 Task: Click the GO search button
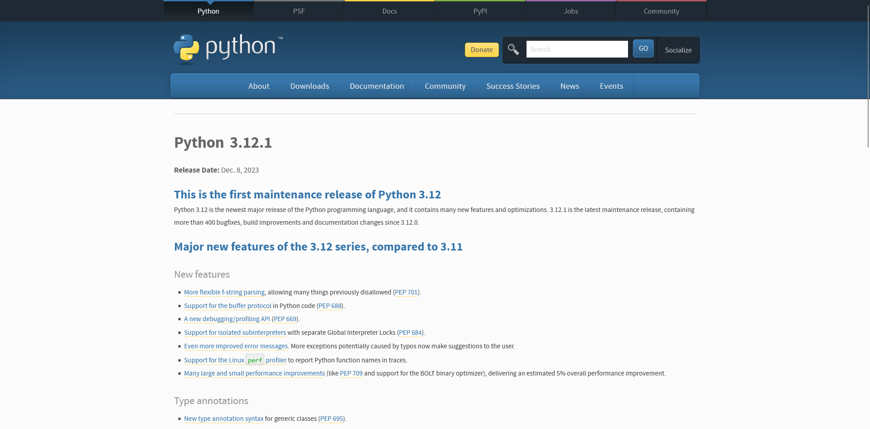click(643, 48)
